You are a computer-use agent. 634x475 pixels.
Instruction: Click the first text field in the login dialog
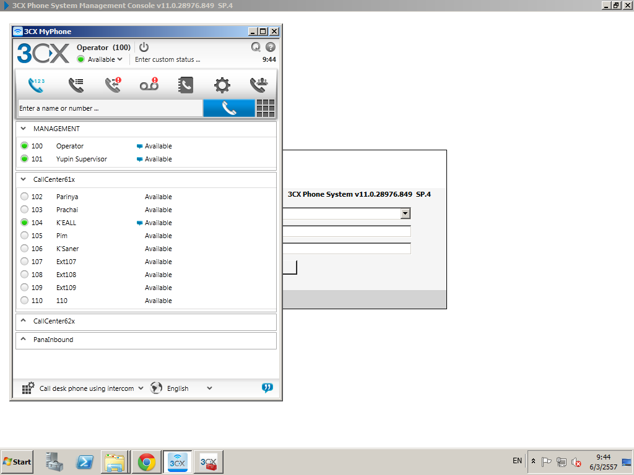coord(347,231)
